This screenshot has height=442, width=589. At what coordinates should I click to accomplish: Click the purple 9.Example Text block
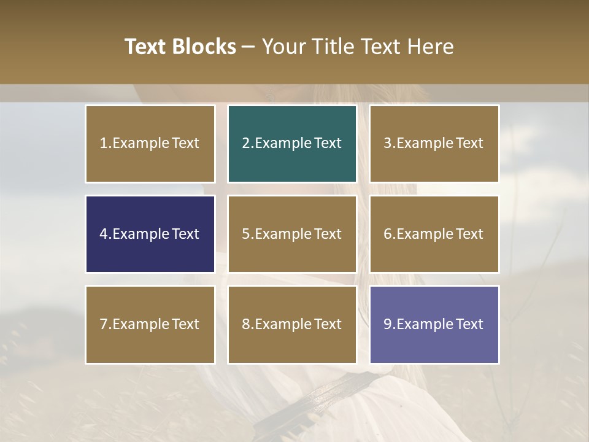(x=434, y=325)
